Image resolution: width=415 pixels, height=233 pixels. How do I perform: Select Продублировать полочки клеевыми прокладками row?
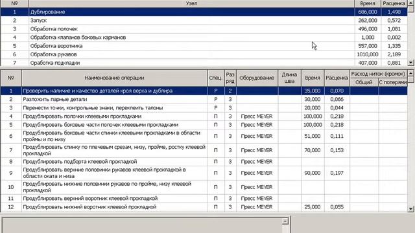(x=204, y=116)
